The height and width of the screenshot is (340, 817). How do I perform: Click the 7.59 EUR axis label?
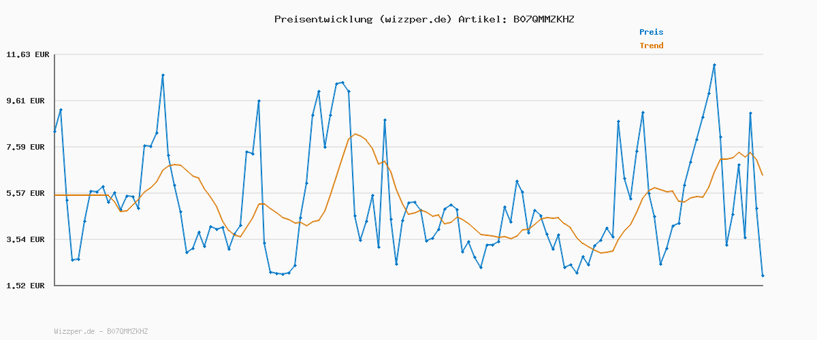(27, 147)
